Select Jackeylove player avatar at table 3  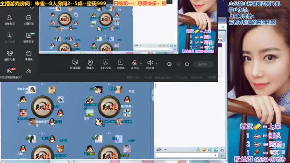coord(23,113)
